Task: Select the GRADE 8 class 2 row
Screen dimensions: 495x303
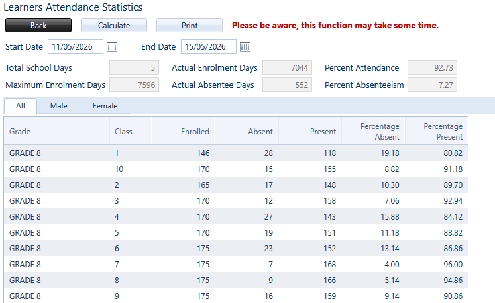Action: [x=236, y=185]
